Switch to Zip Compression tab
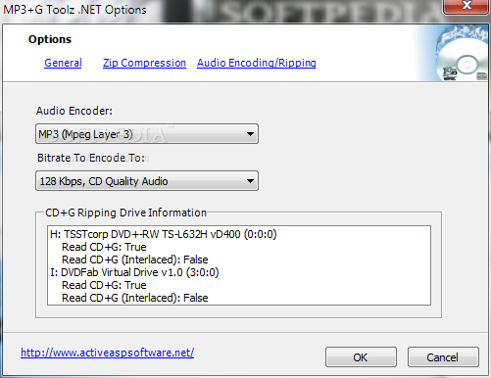Image resolution: width=491 pixels, height=378 pixels. click(144, 63)
